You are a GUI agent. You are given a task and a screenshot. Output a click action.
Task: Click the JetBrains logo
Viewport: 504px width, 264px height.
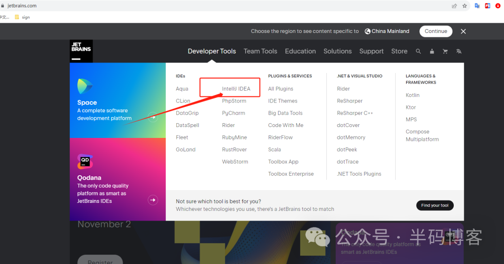81,51
